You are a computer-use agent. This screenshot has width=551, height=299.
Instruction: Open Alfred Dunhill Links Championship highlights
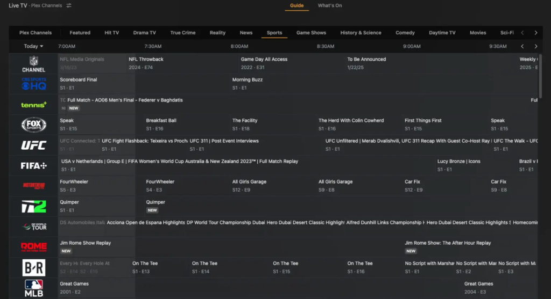click(x=385, y=226)
